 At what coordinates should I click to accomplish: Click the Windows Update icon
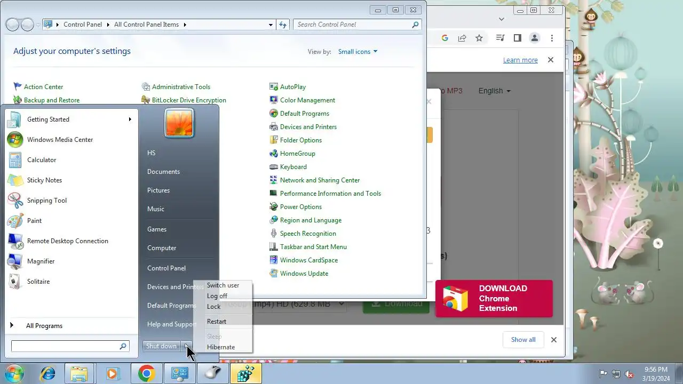274,274
